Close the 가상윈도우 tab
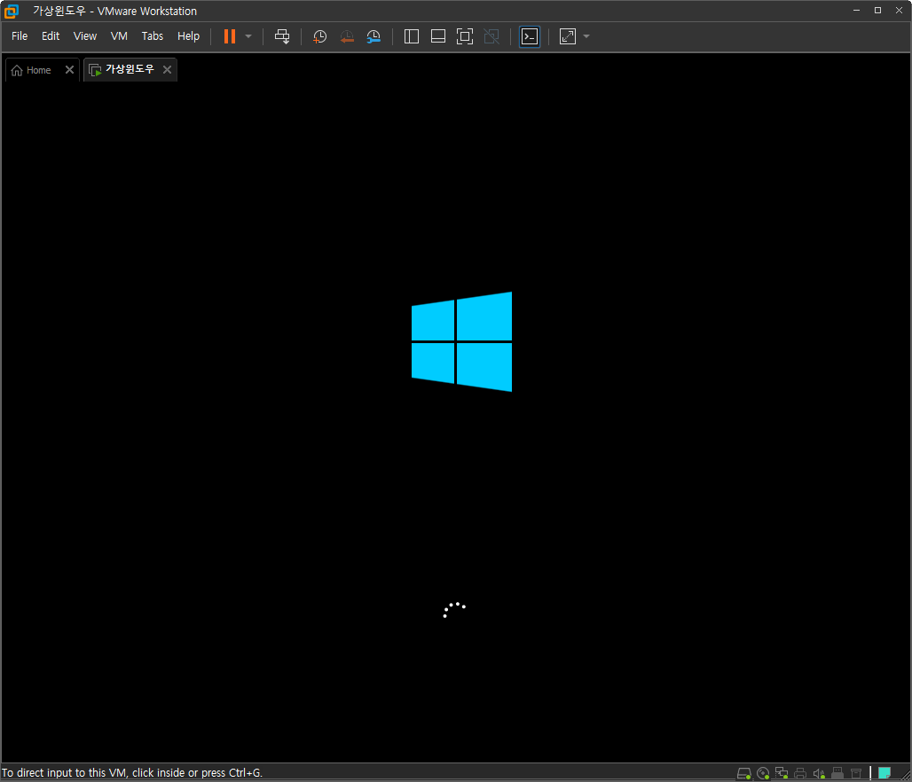This screenshot has width=912, height=782. point(167,70)
